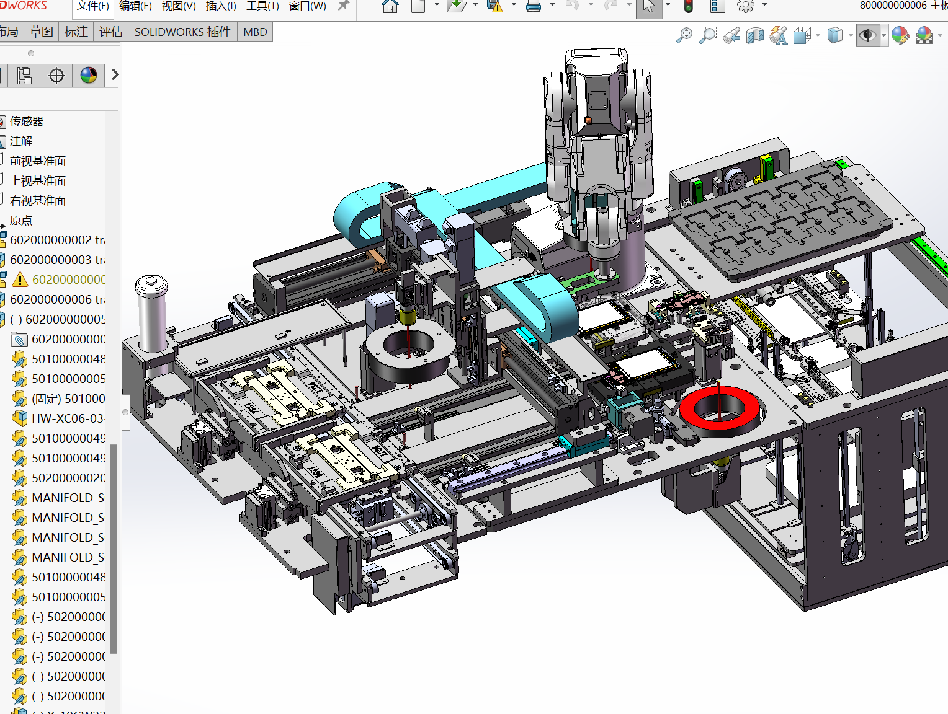Screen dimensions: 948x714
Task: Open the DisplayManager color ball tab
Action: tap(89, 76)
